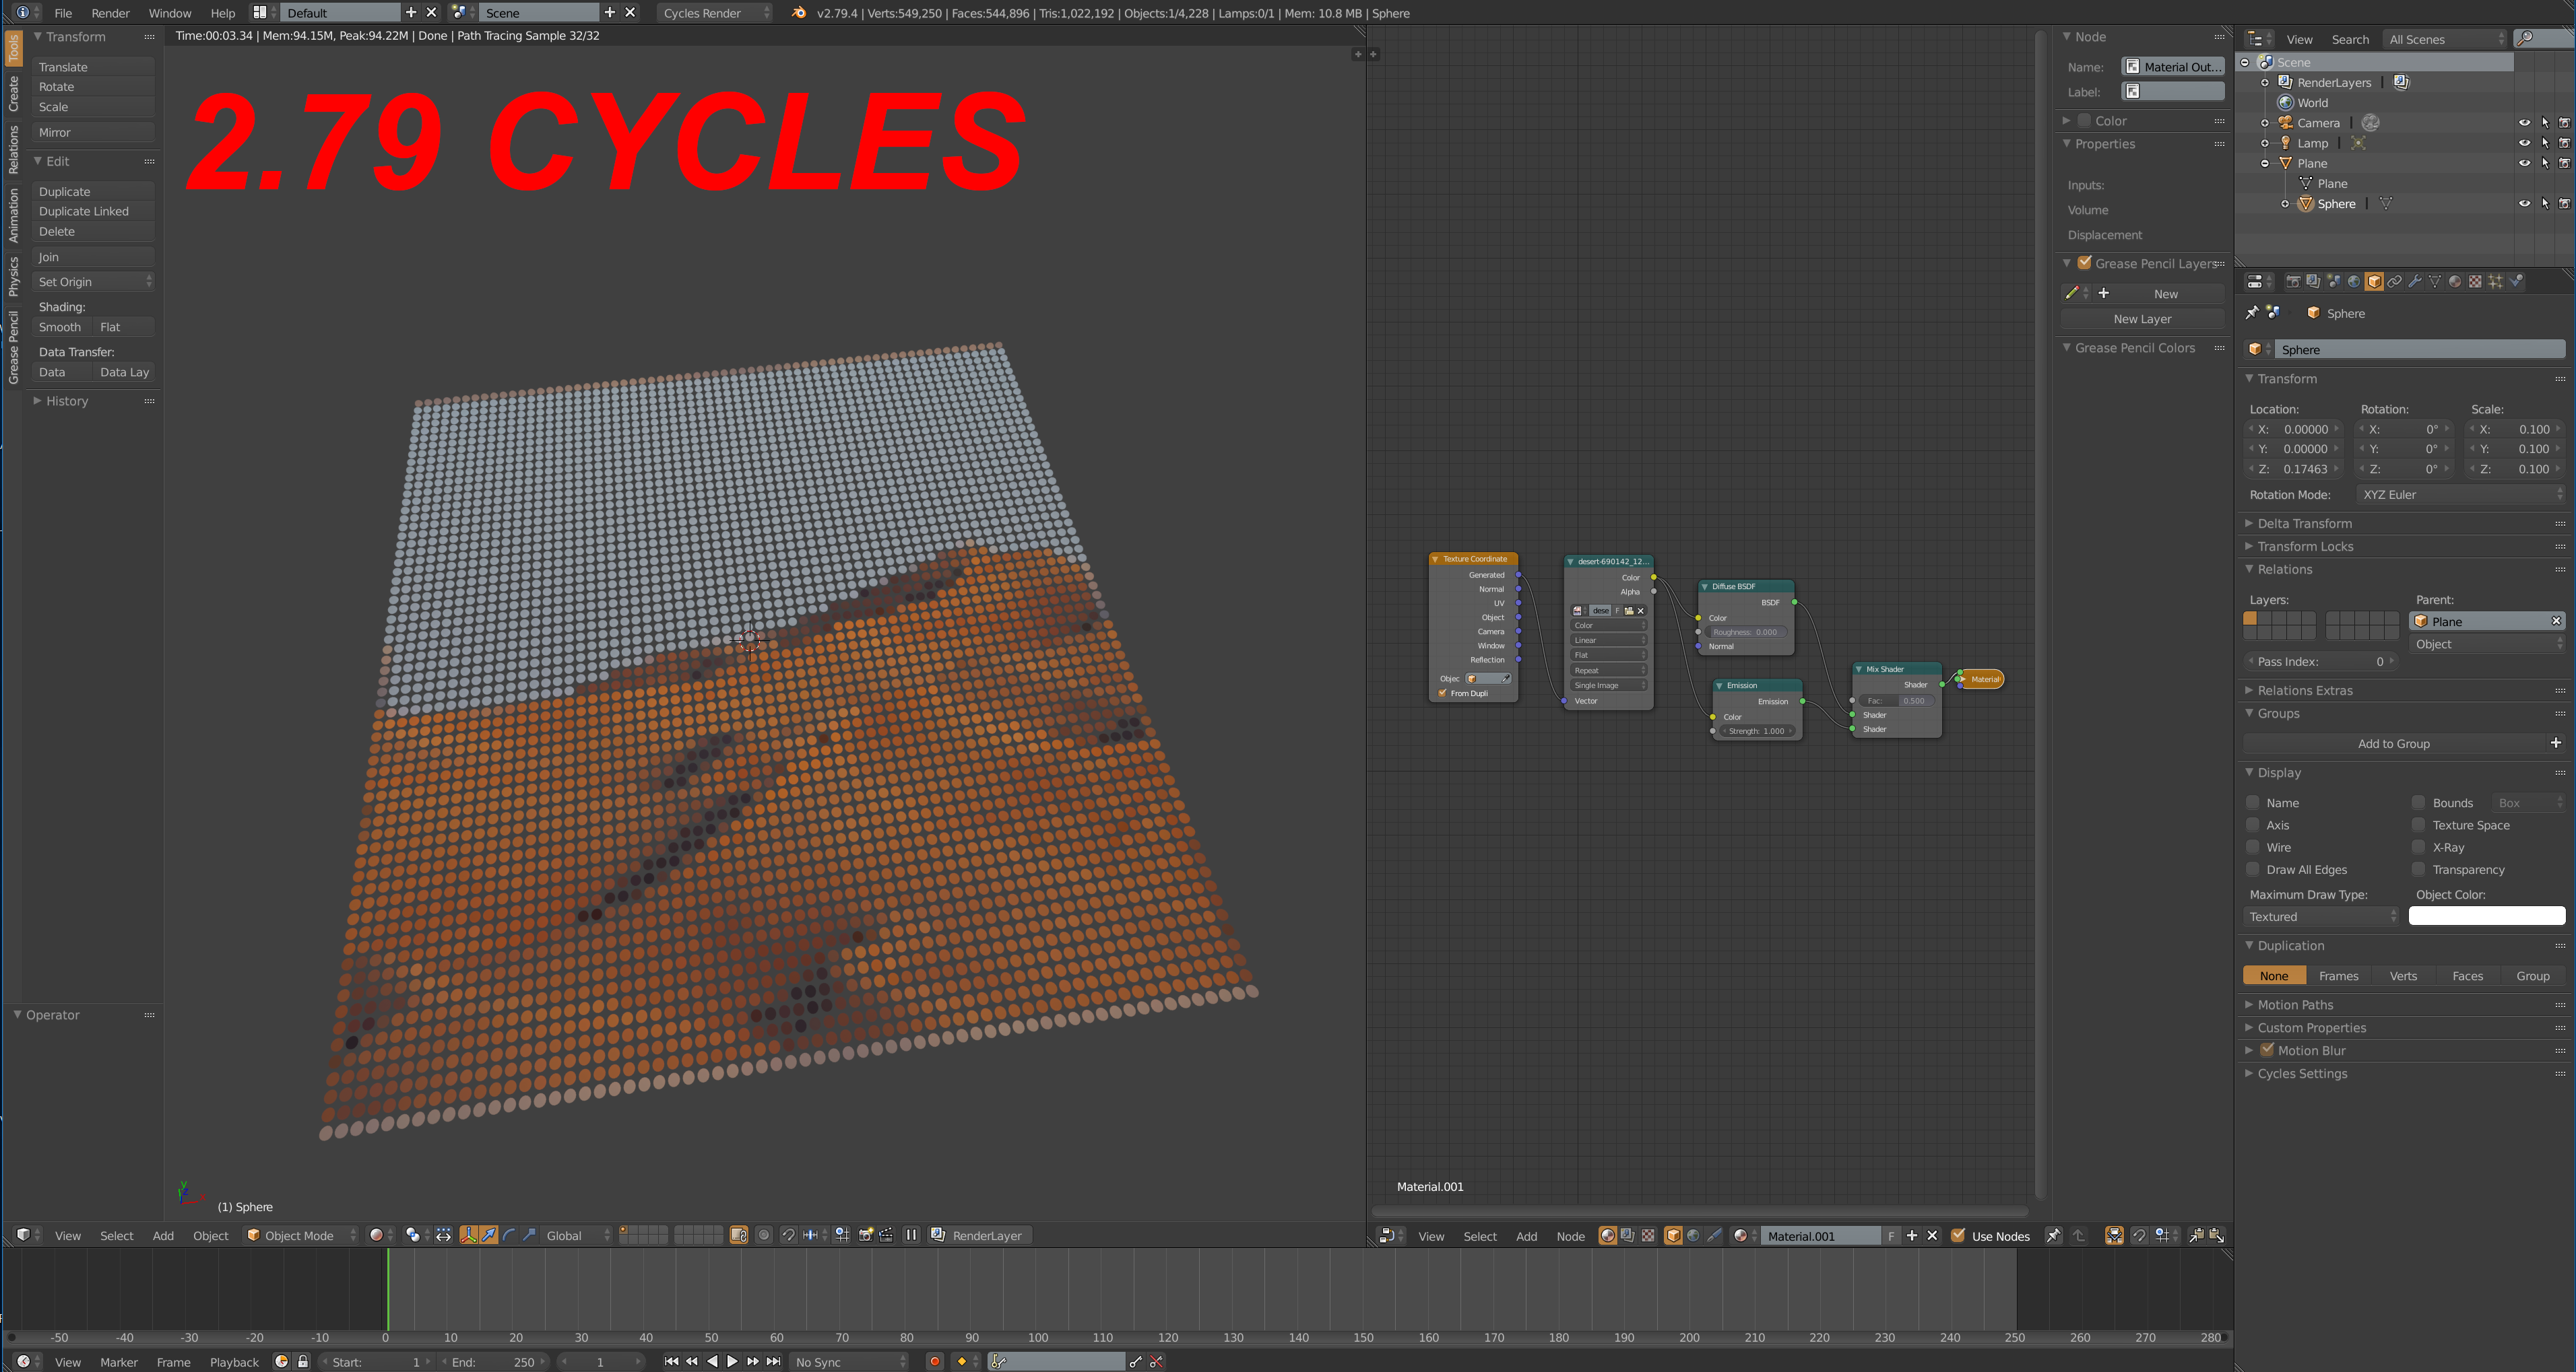This screenshot has width=2576, height=1372.
Task: Pin the properties context with the pushpin
Action: click(x=2252, y=313)
